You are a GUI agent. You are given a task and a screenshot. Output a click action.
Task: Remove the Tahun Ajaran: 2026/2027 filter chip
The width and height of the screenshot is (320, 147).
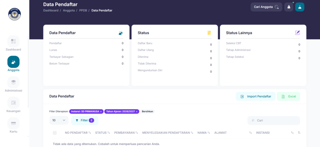coord(137,111)
